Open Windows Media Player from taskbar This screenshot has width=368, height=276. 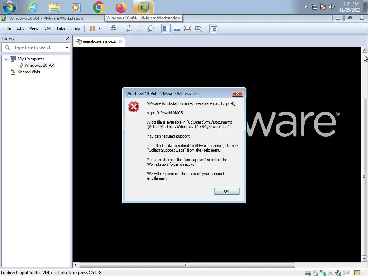(76, 7)
